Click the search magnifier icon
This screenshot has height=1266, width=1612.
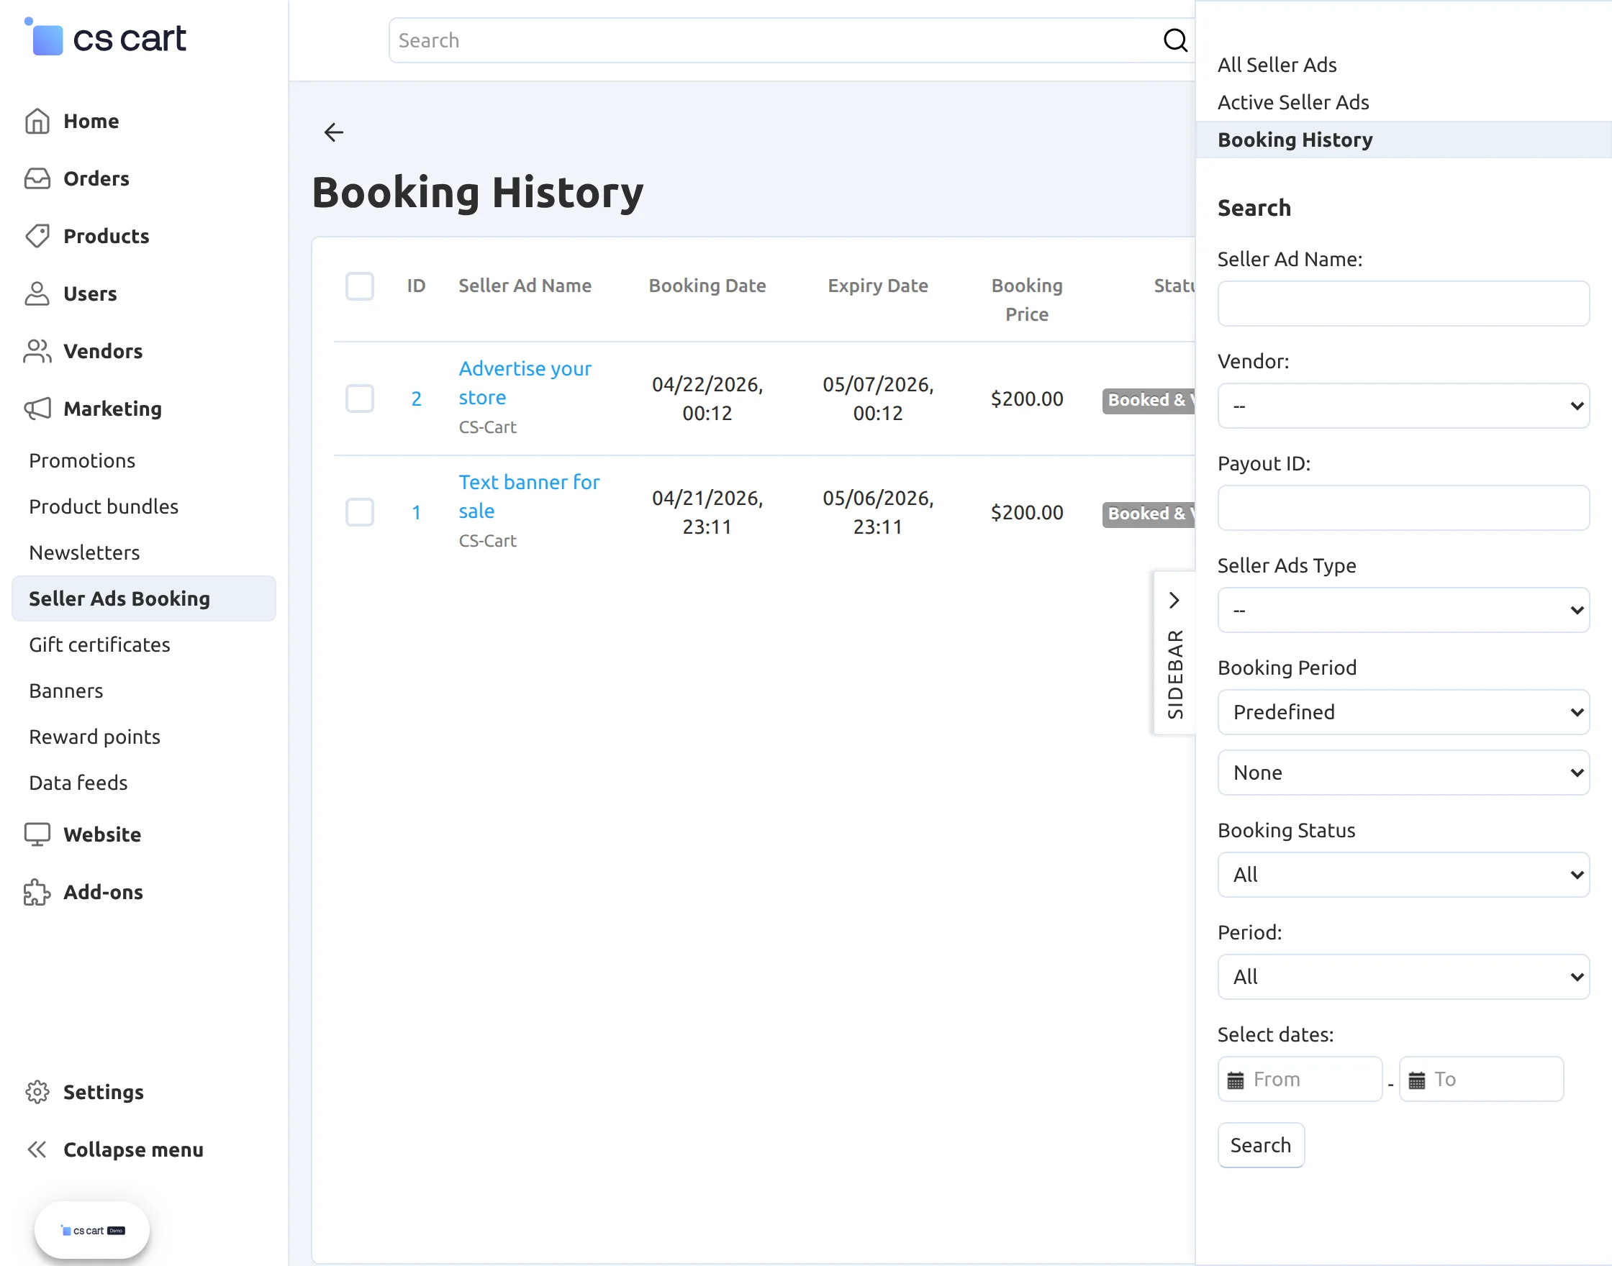point(1175,40)
